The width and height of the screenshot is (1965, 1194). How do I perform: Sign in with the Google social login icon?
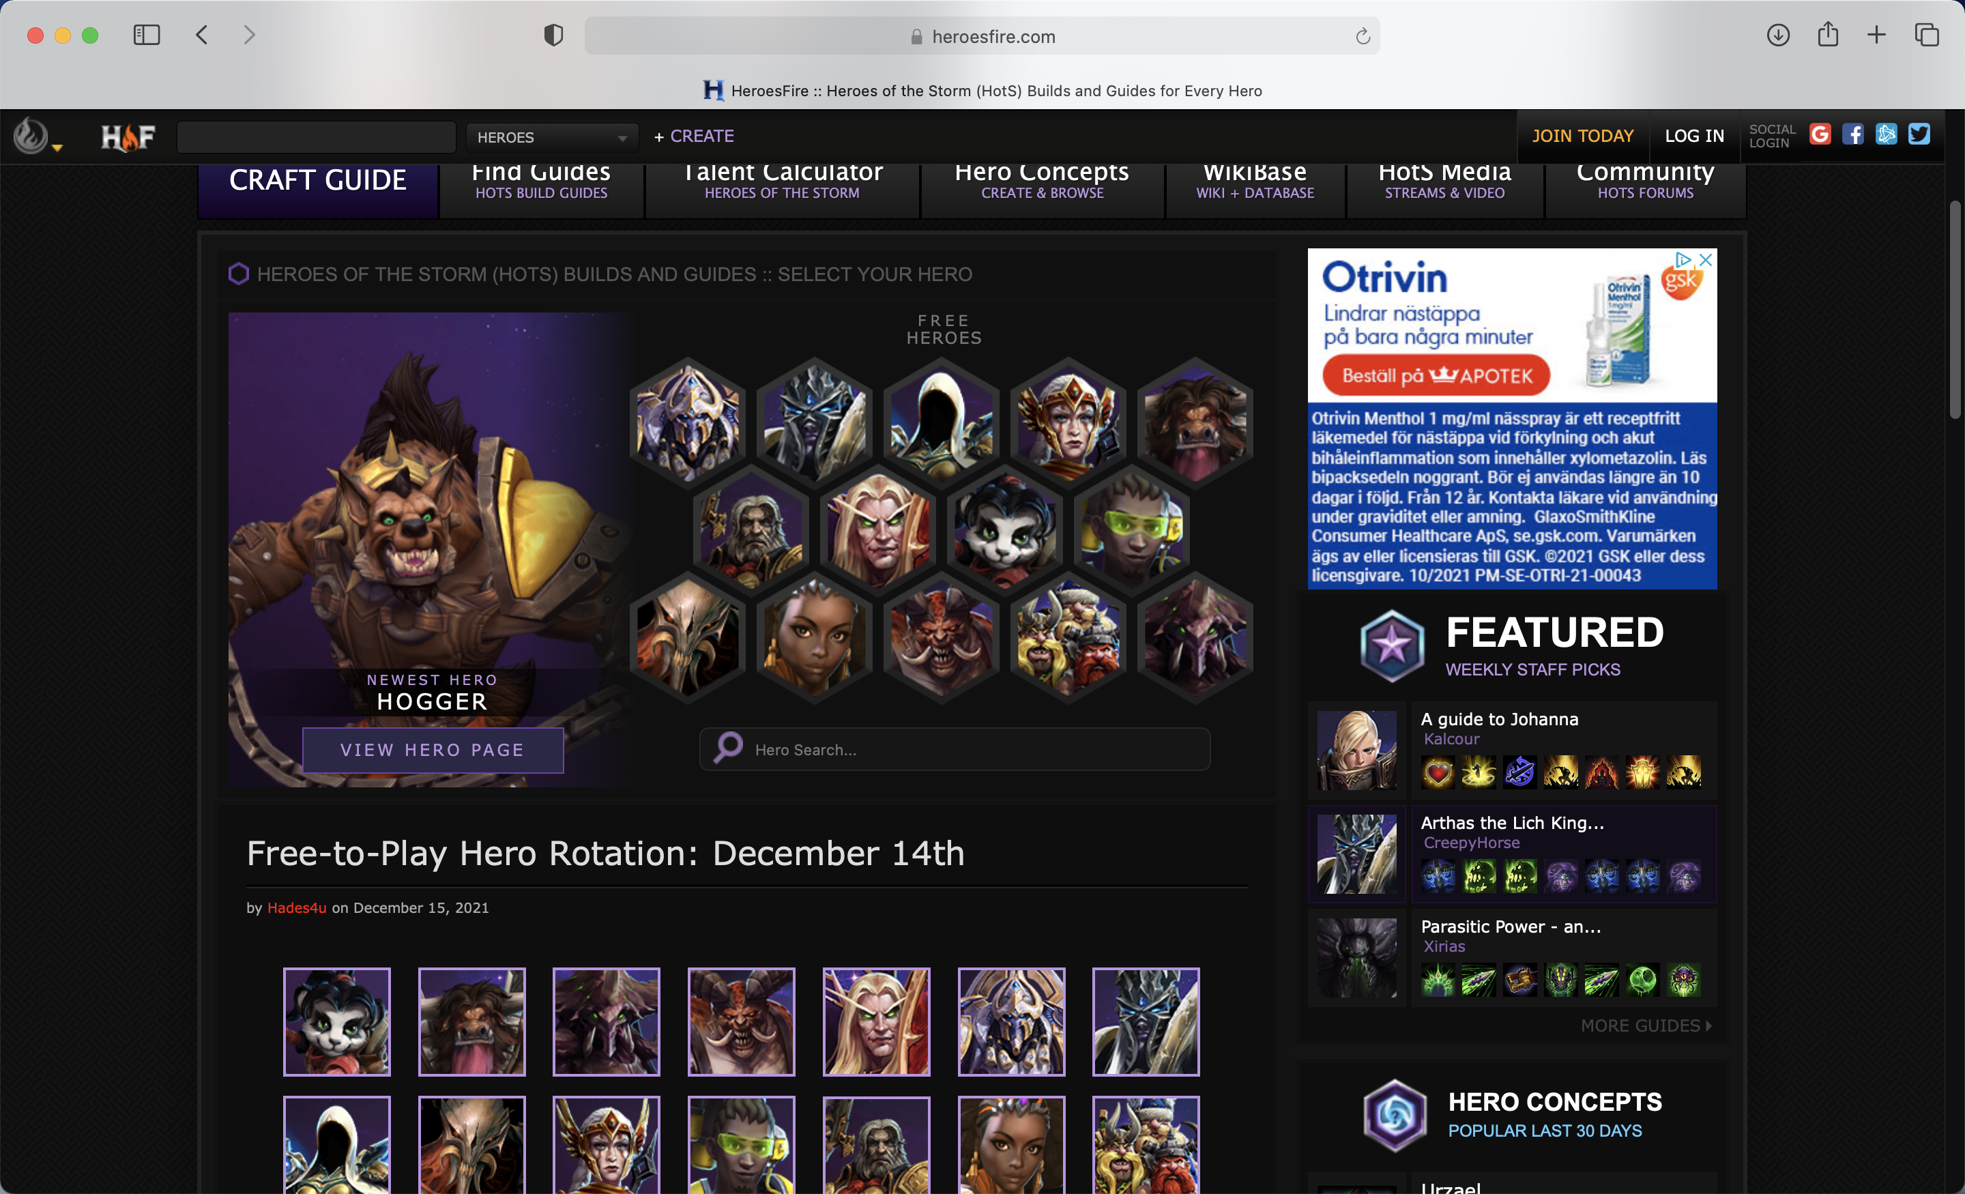[1820, 134]
